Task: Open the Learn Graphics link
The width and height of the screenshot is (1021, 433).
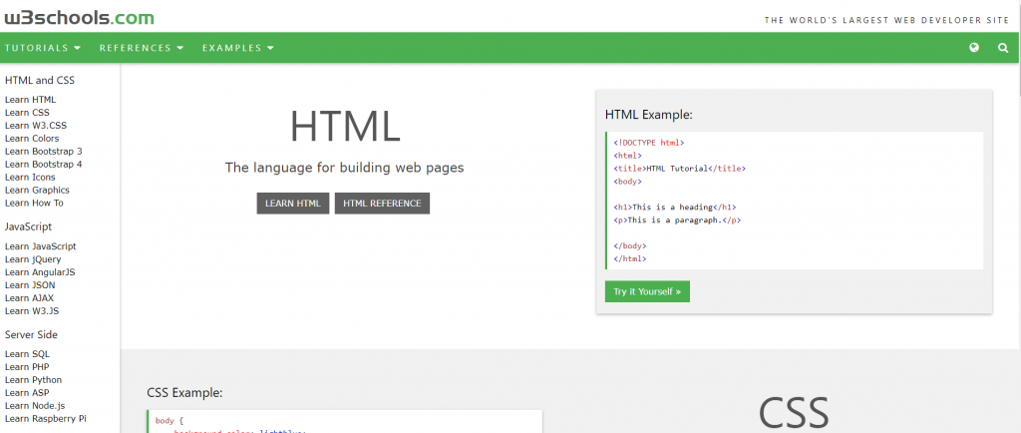Action: point(37,191)
